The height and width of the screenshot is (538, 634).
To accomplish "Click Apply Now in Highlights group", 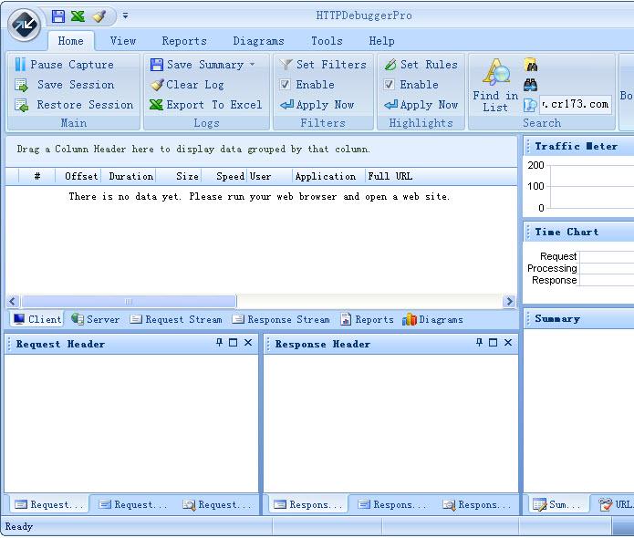I will coord(421,105).
